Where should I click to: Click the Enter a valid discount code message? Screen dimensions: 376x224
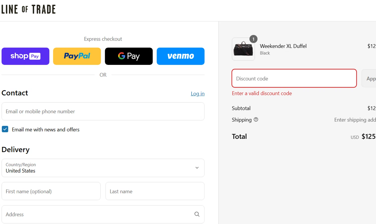coord(262,93)
